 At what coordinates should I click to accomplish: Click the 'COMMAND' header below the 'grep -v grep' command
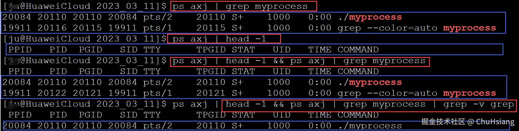[x=358, y=115]
